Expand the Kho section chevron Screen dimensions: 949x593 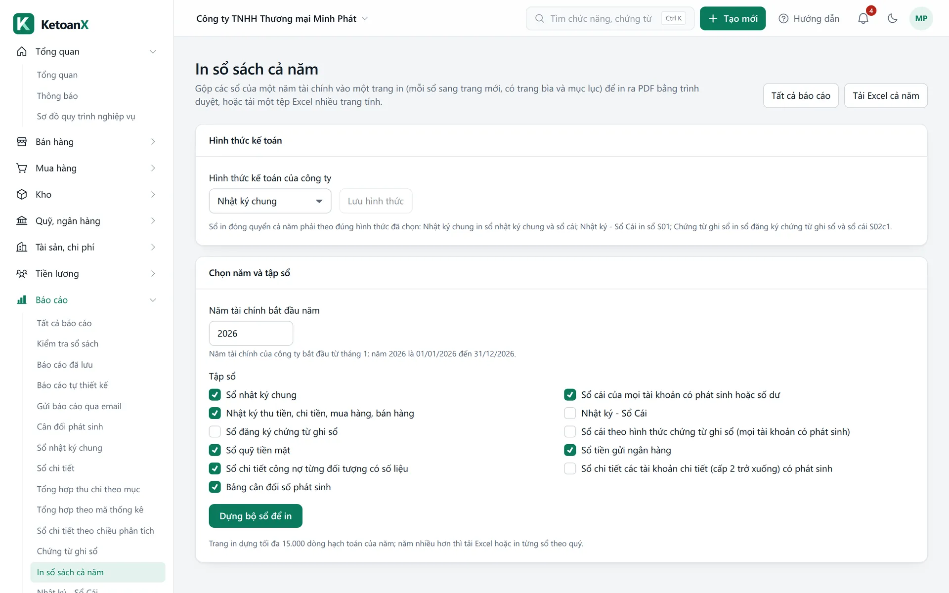[153, 194]
